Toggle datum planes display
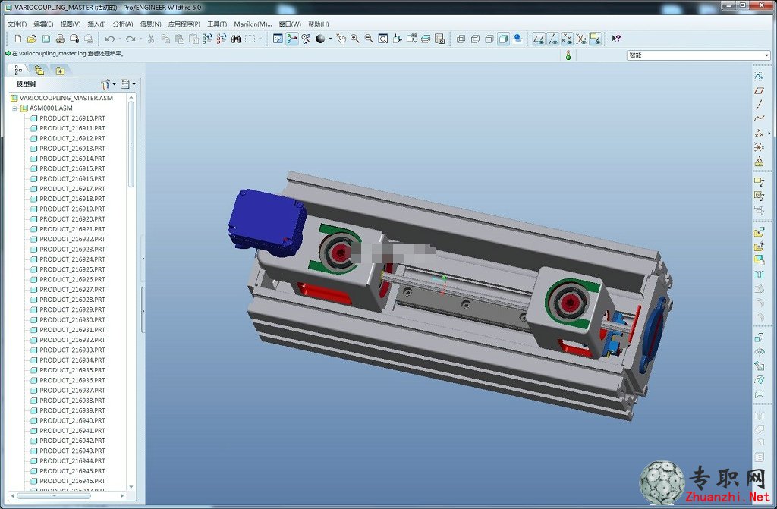The image size is (777, 509). tap(539, 39)
